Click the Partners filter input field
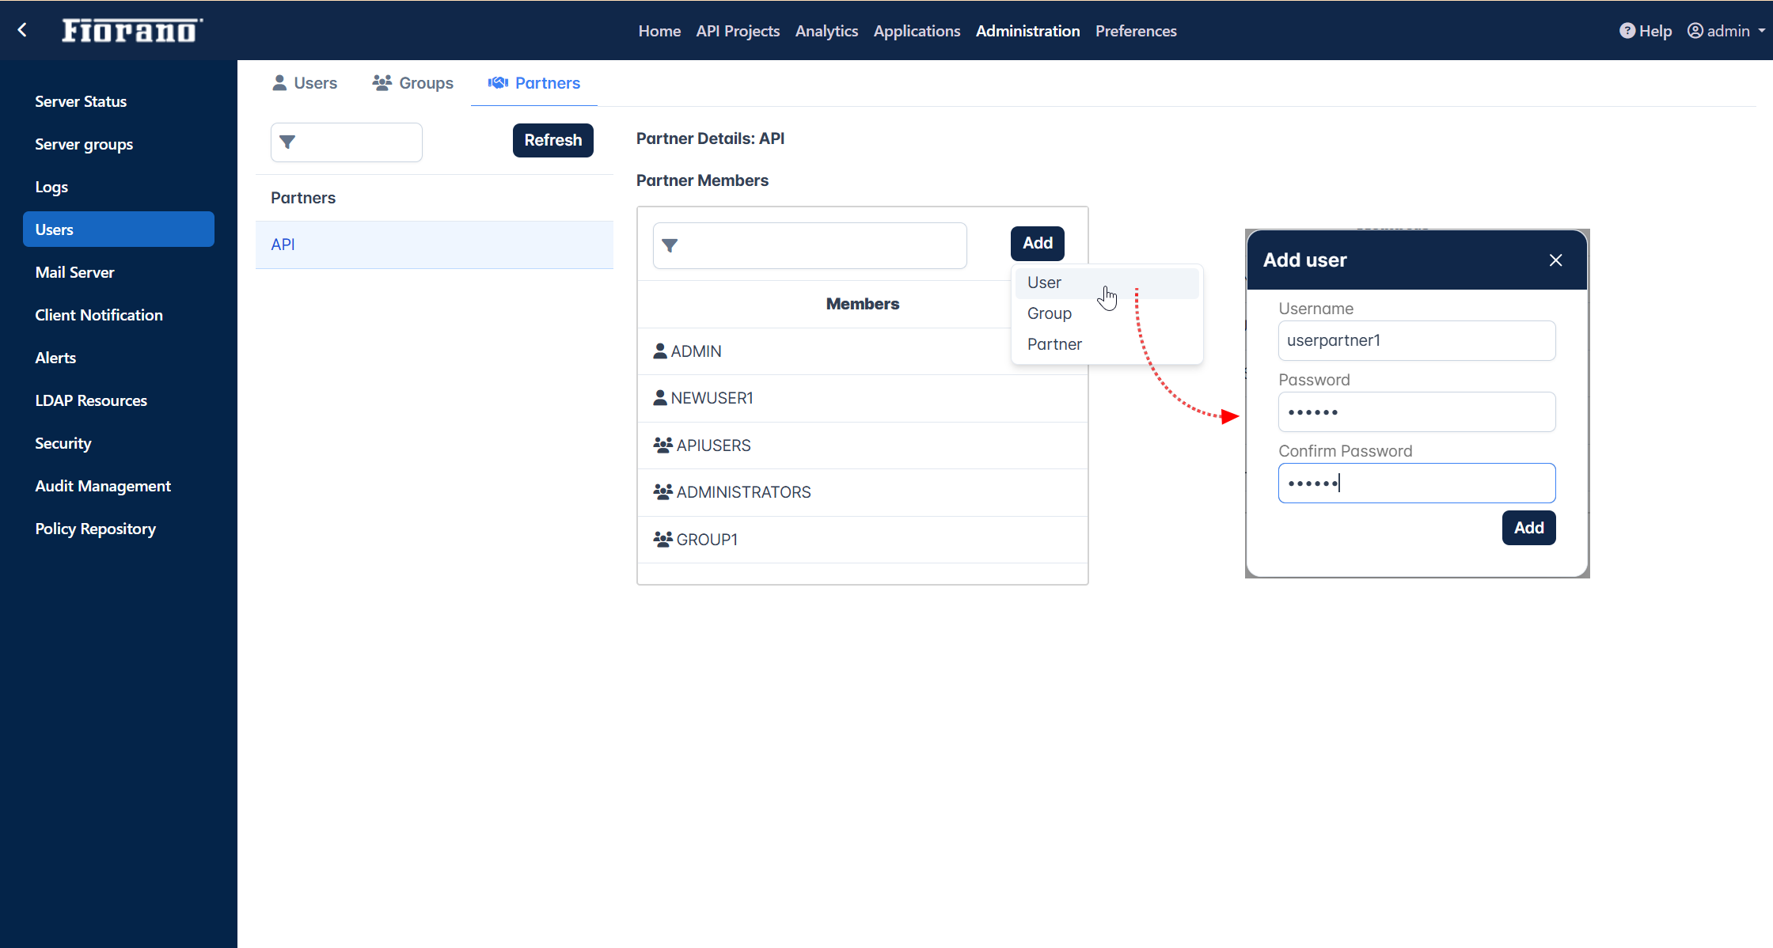 (x=347, y=142)
